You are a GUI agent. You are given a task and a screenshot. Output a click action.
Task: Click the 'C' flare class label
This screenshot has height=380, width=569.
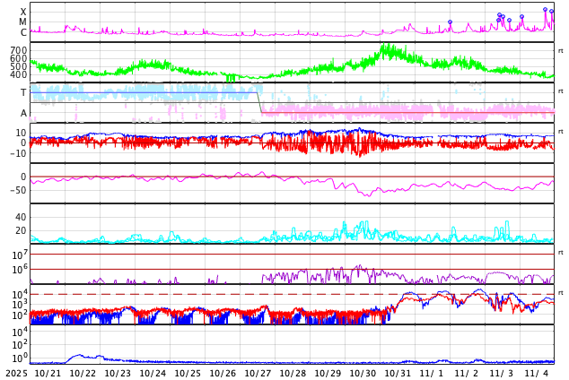23,32
